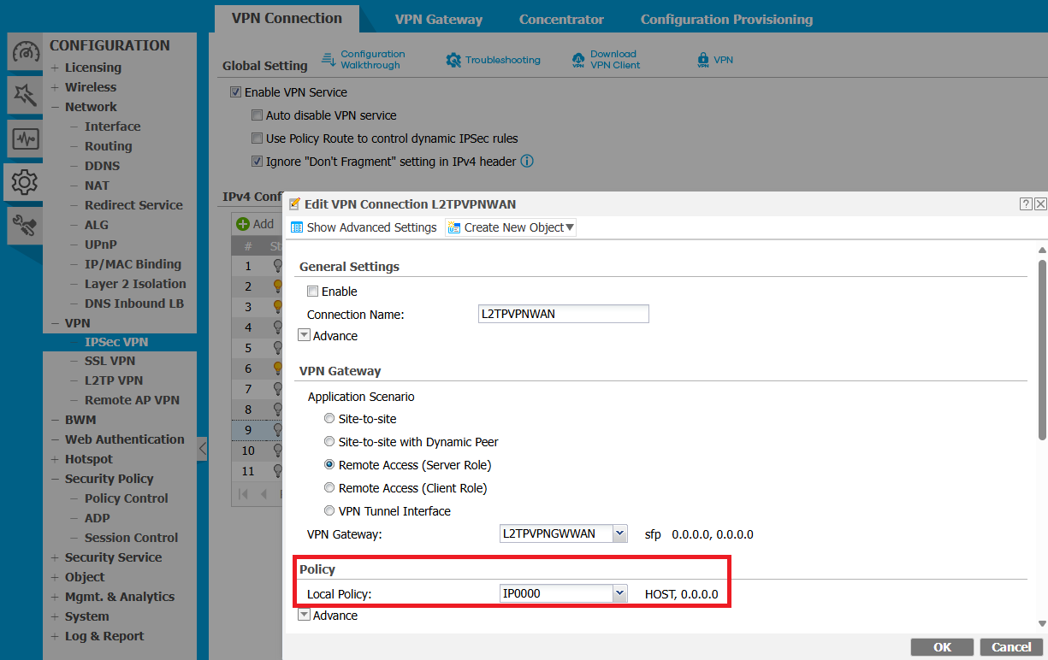The height and width of the screenshot is (660, 1048).
Task: Expand Advance under General Settings
Action: pyautogui.click(x=304, y=336)
